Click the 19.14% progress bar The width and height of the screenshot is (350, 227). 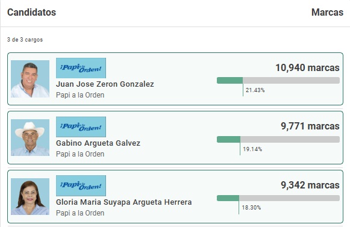pyautogui.click(x=278, y=139)
